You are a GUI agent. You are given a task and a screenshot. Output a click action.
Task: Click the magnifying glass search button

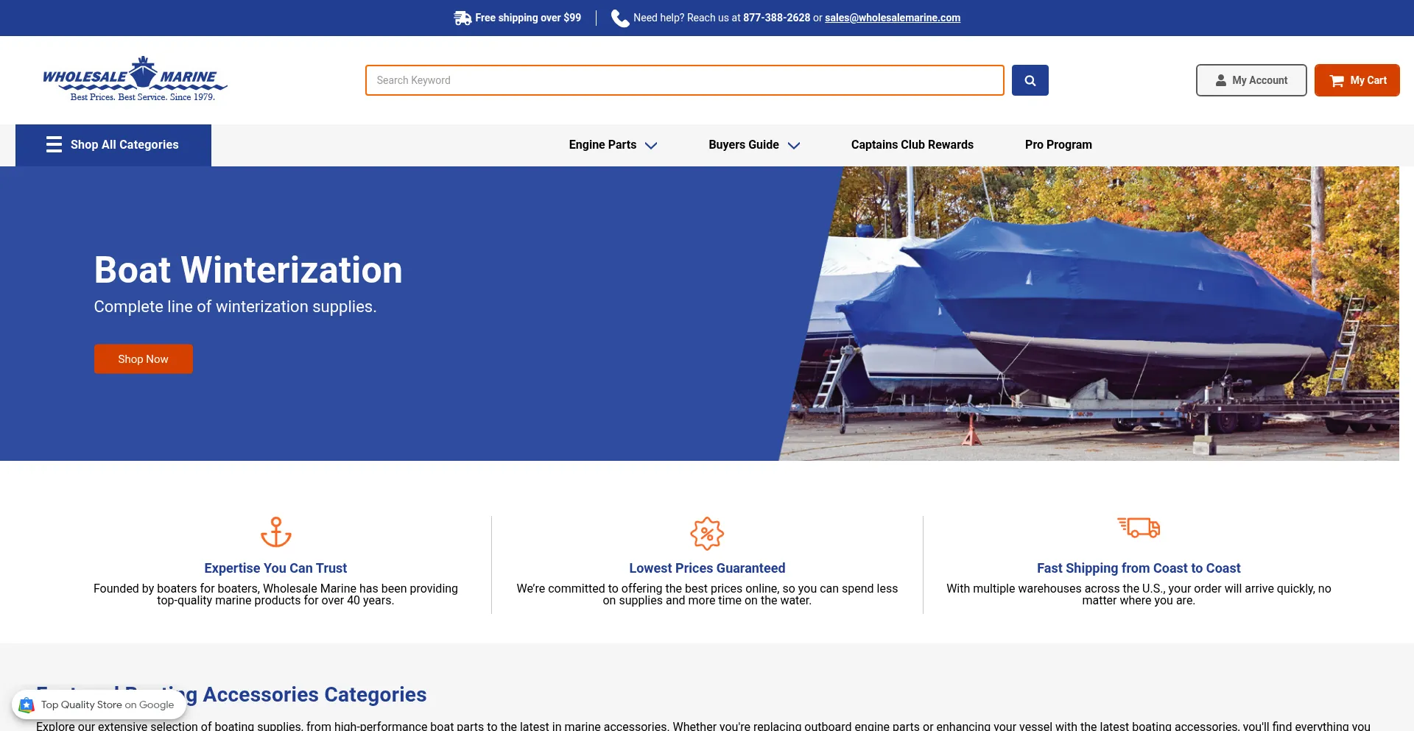(x=1030, y=80)
